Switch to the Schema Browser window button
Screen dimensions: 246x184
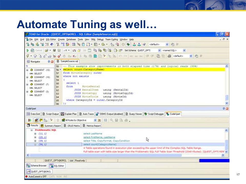tap(37, 166)
